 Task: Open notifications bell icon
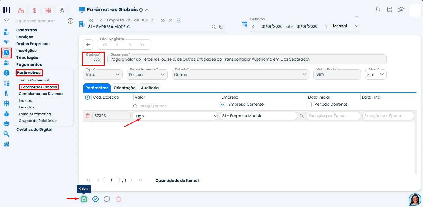tap(378, 9)
